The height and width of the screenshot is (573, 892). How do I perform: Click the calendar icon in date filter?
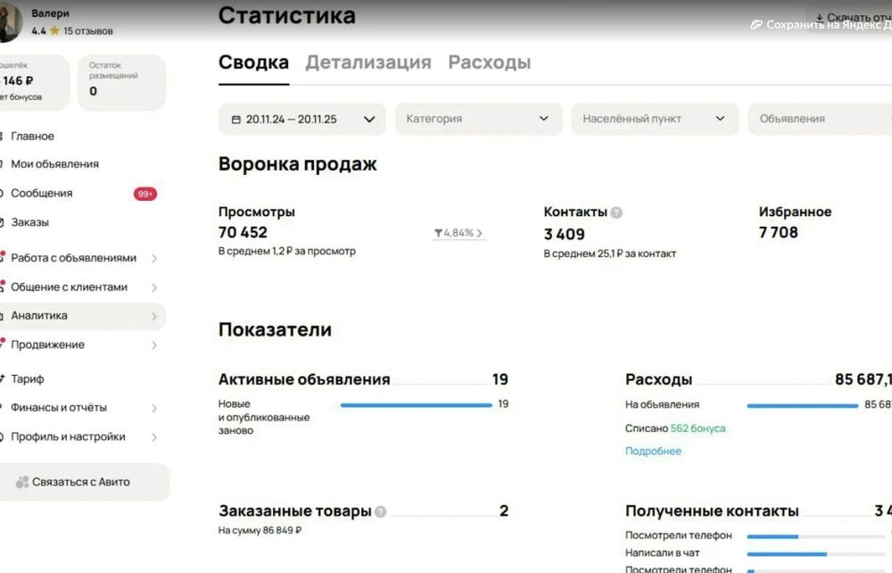236,120
